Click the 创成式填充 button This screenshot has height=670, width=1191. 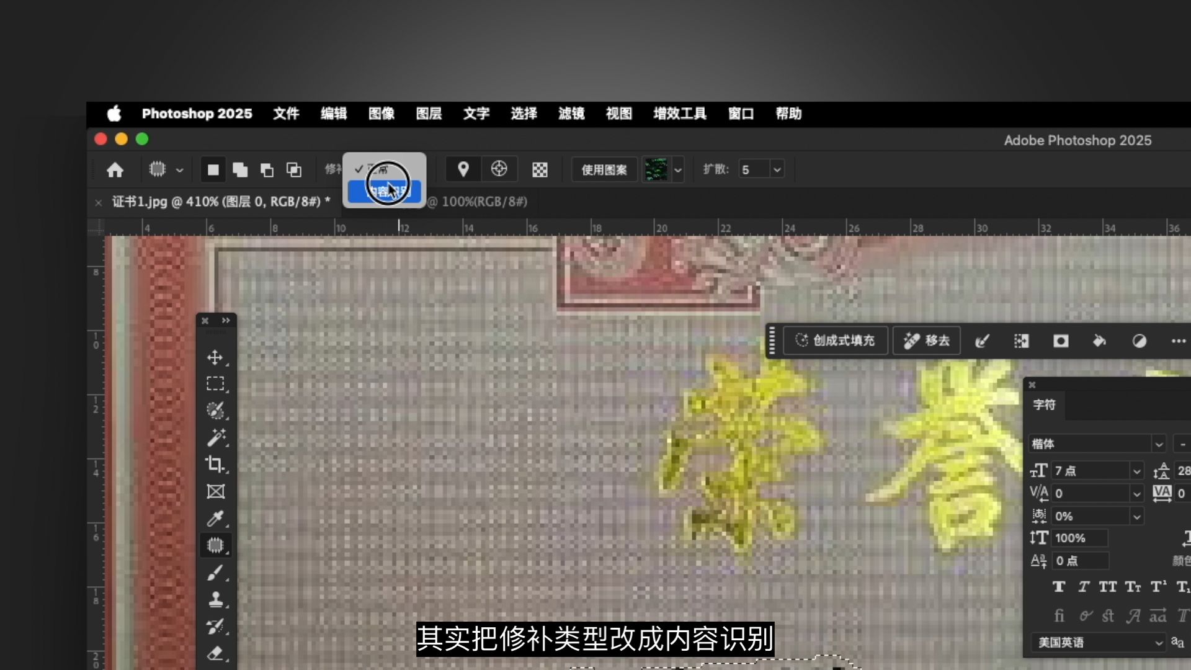[836, 341]
